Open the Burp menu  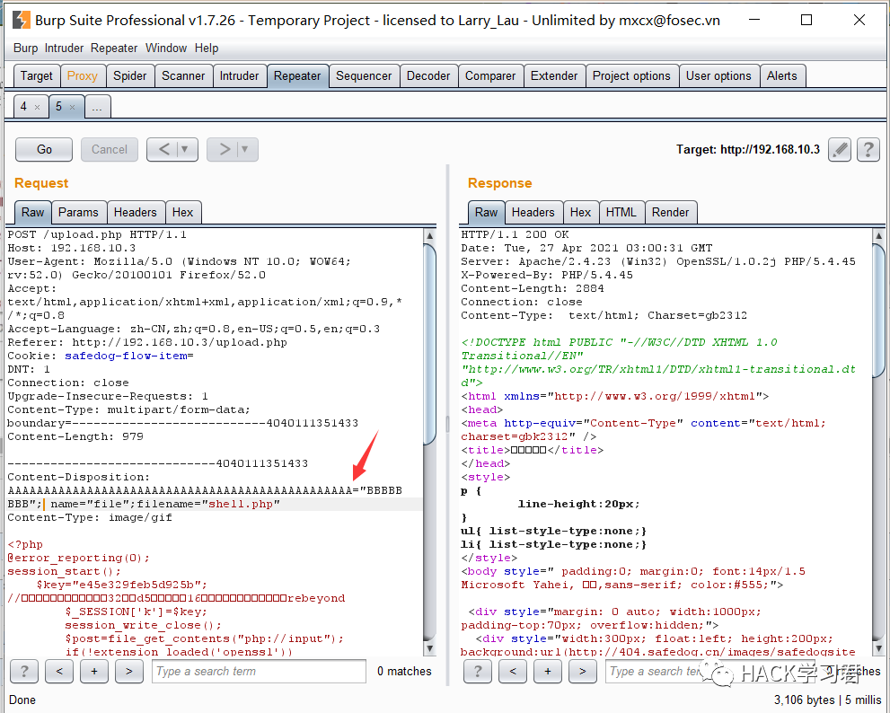click(25, 48)
